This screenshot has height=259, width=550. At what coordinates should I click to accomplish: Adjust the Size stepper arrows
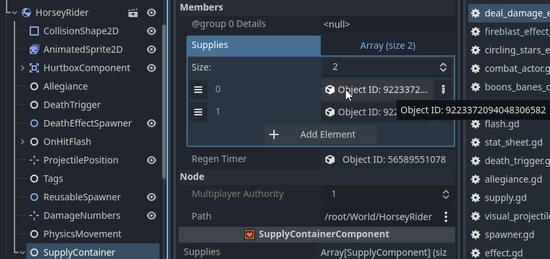coord(443,67)
